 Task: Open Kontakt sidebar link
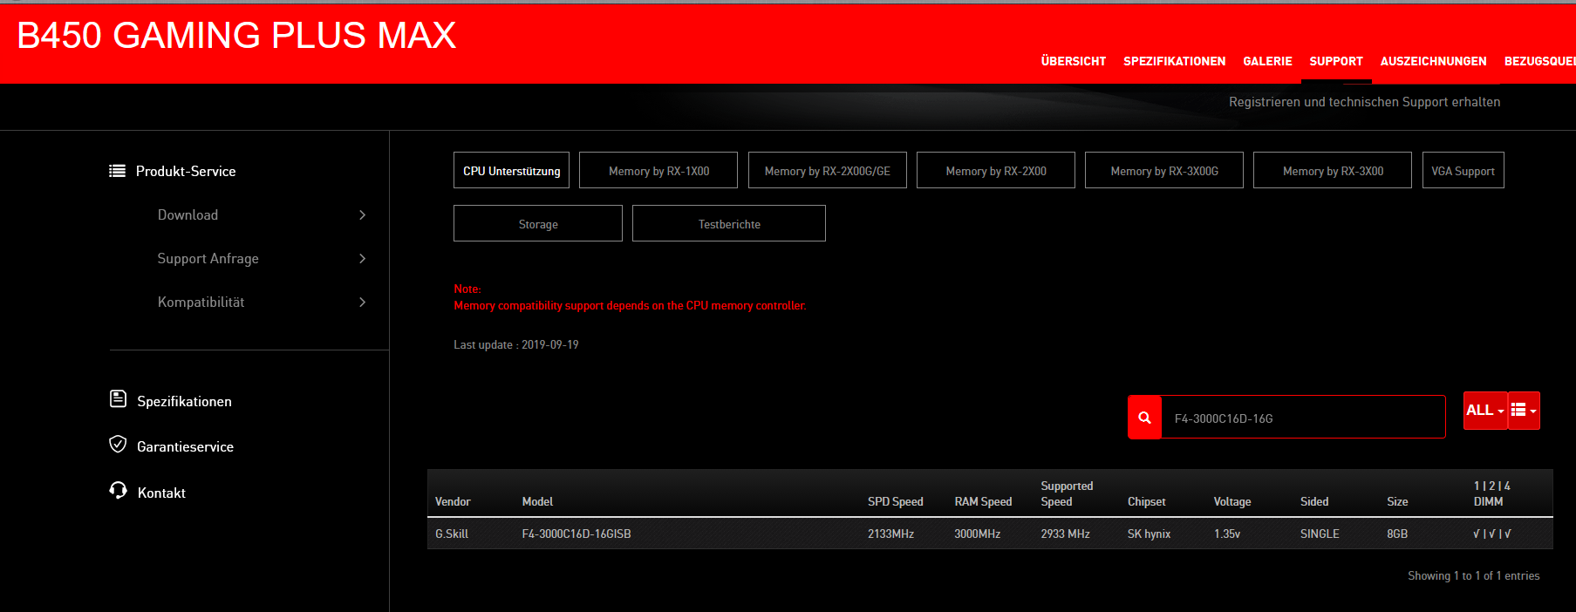tap(161, 493)
